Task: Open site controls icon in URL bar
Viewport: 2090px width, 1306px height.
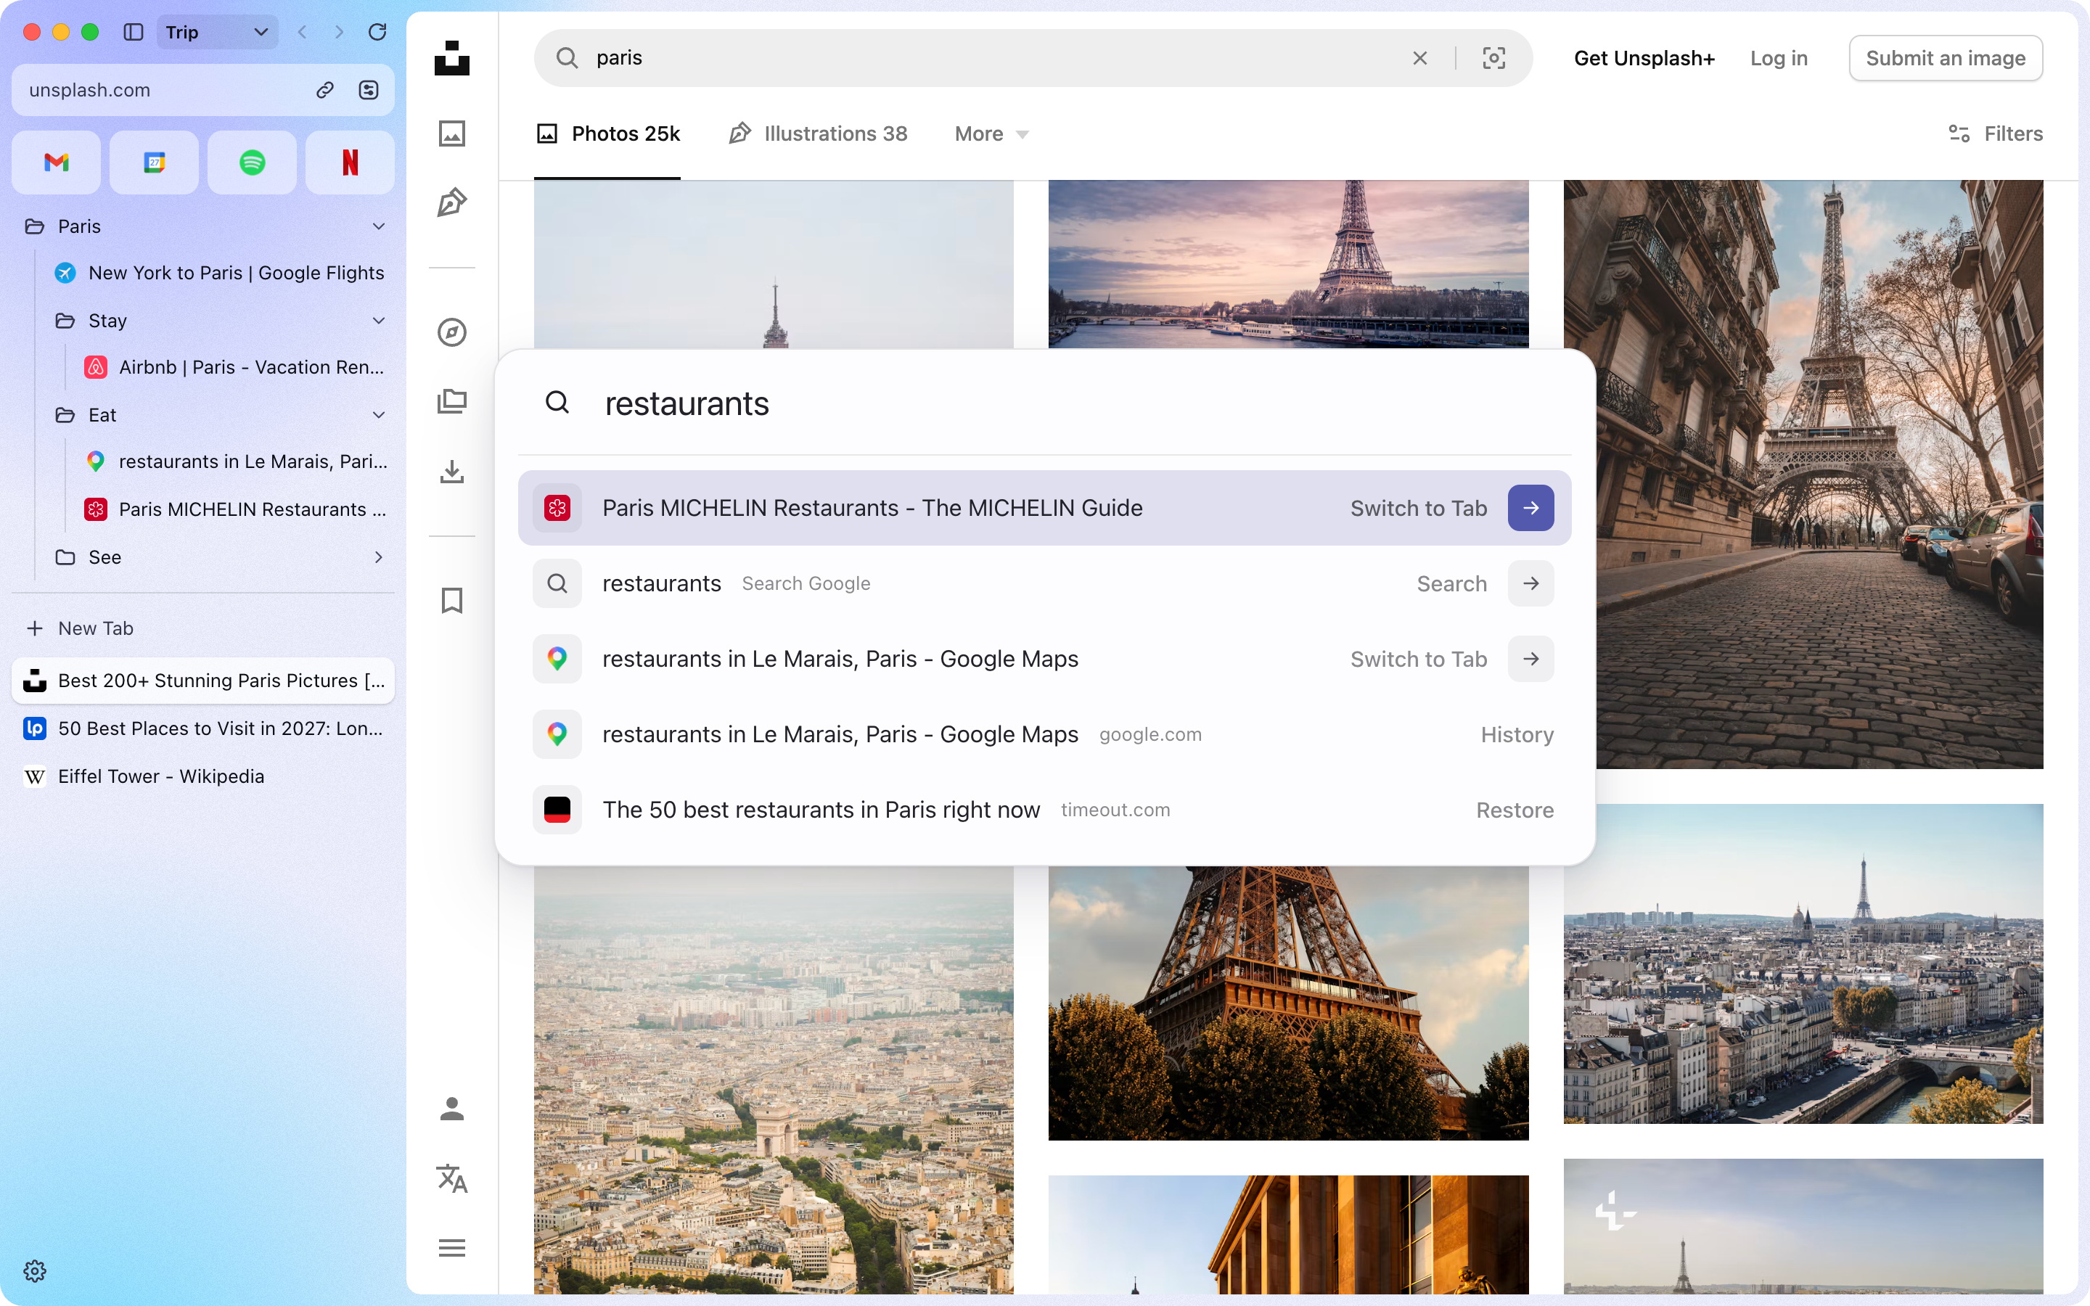Action: coord(369,90)
